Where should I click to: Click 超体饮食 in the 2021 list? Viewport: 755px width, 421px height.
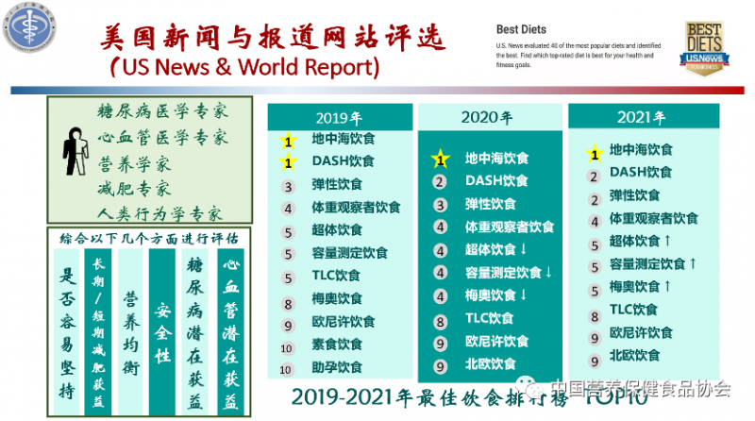pos(634,241)
